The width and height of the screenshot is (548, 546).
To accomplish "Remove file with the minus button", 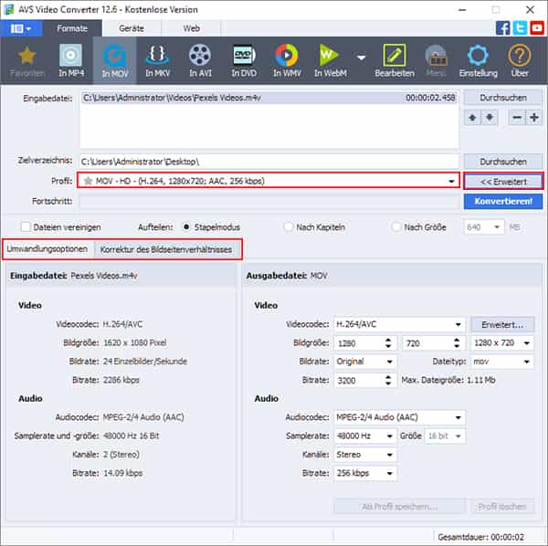I will point(517,118).
